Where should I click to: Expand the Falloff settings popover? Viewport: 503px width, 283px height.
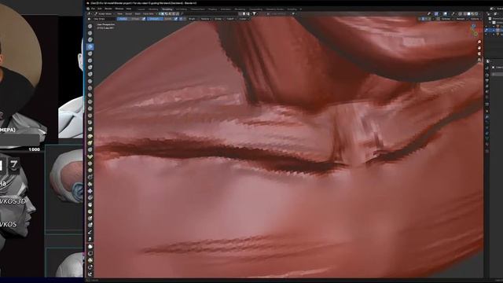(231, 19)
